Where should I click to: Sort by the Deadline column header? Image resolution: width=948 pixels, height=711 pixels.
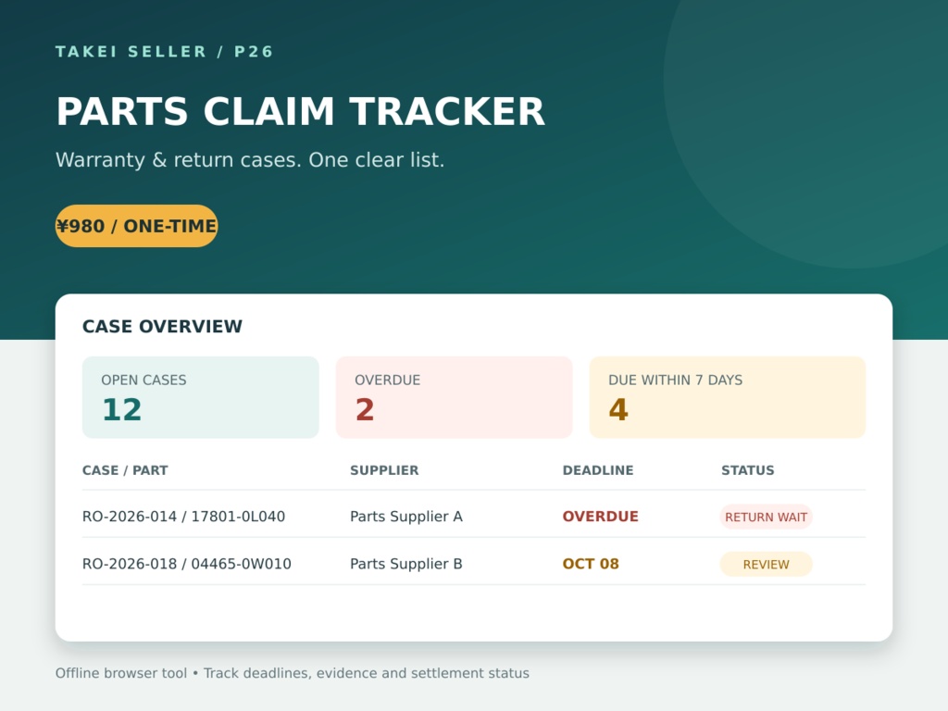[x=598, y=470]
